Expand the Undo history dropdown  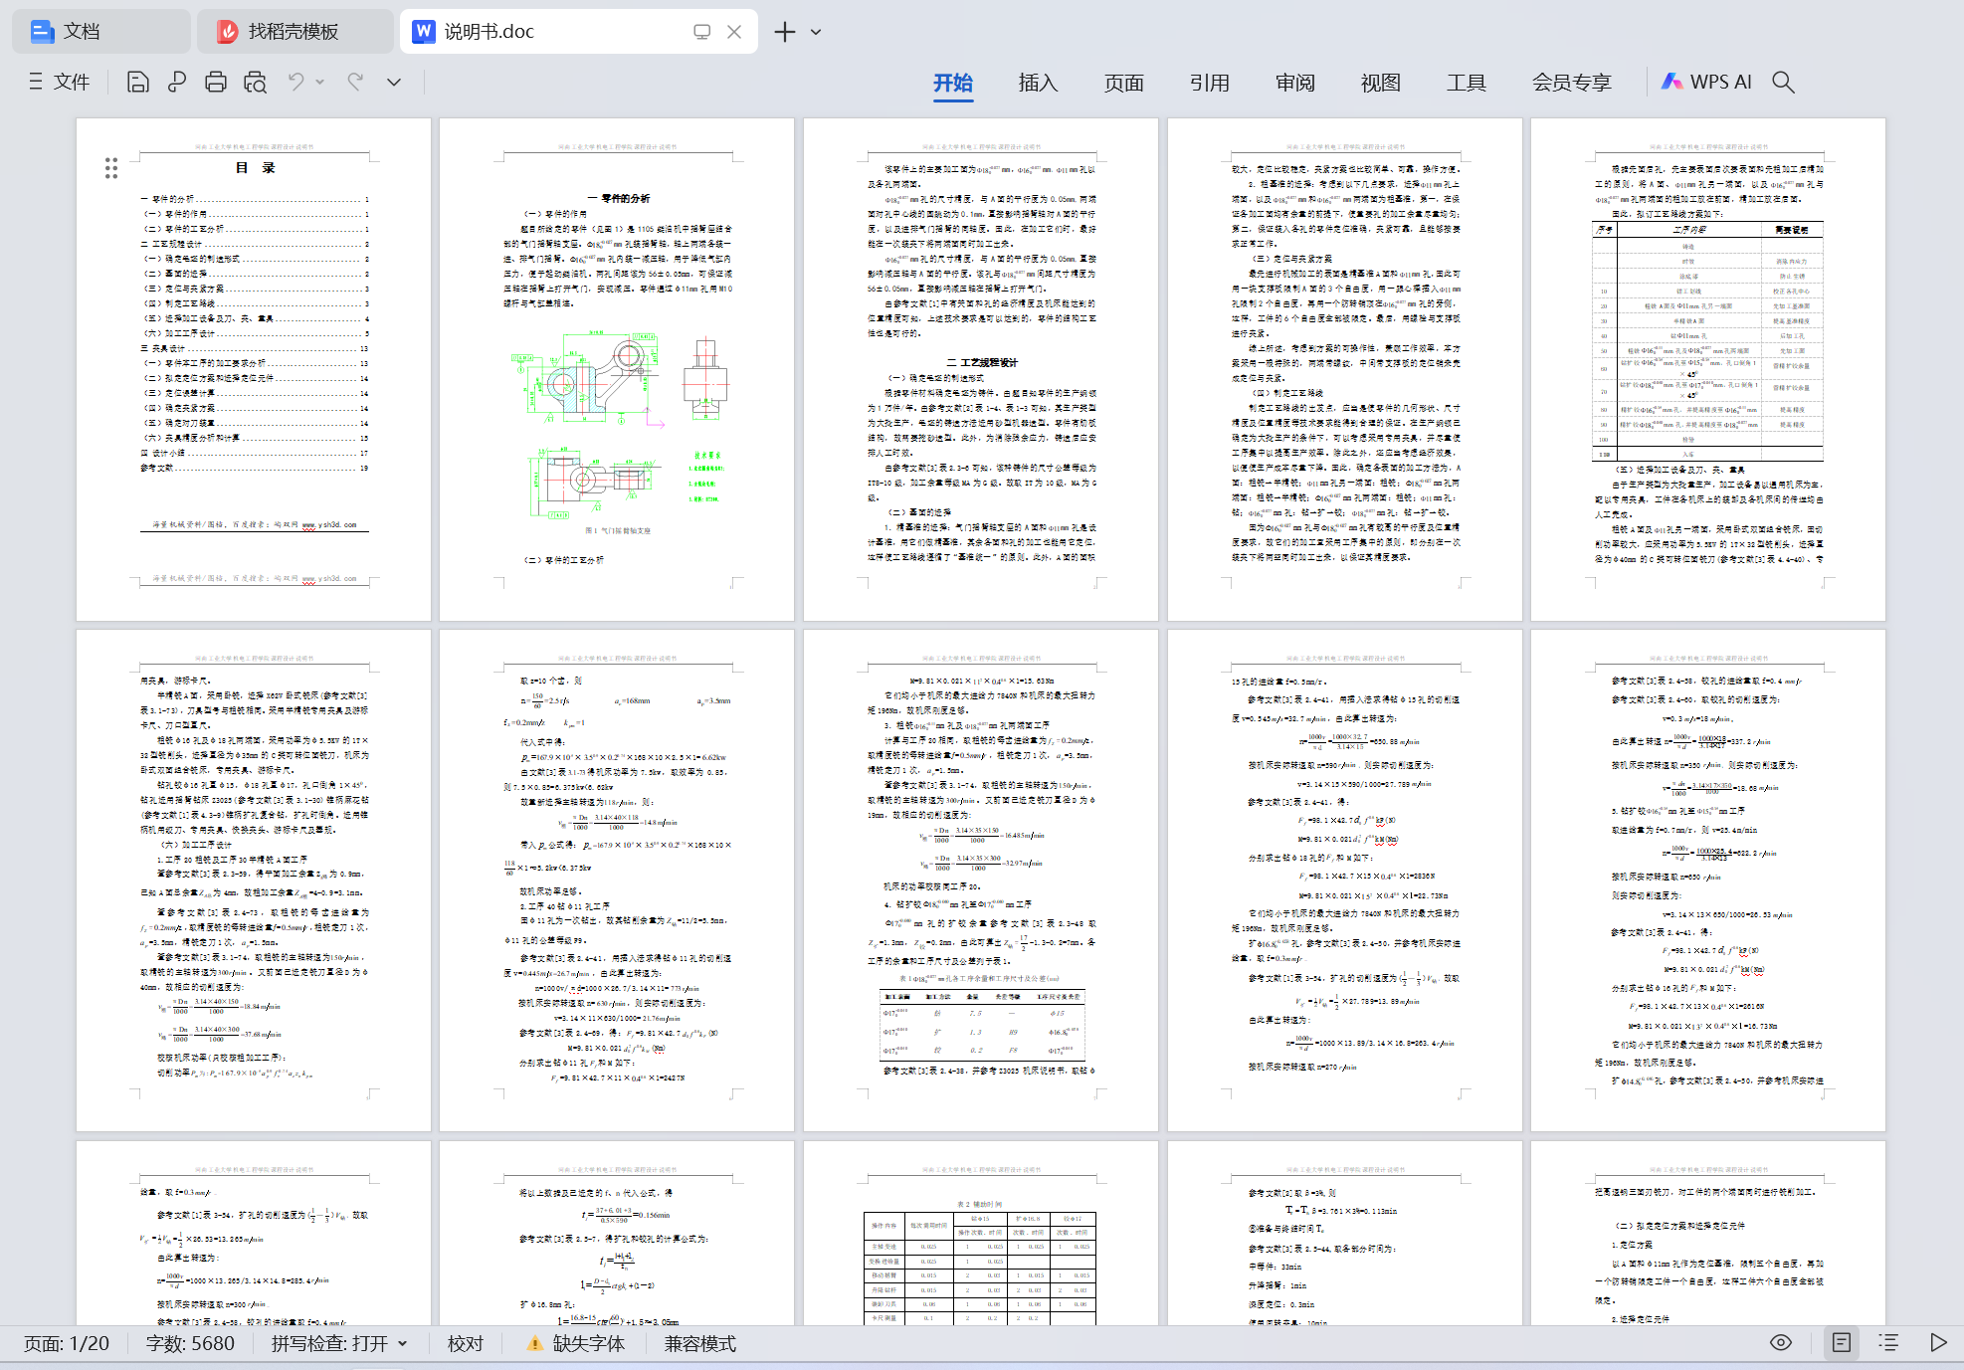tap(320, 82)
